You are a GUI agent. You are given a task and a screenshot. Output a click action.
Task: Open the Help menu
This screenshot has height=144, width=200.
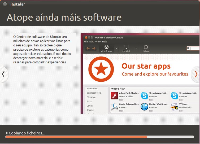tap(105, 42)
